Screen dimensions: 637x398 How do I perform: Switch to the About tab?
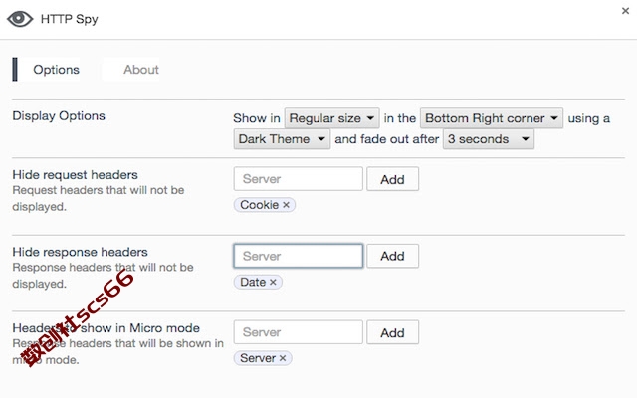click(141, 70)
